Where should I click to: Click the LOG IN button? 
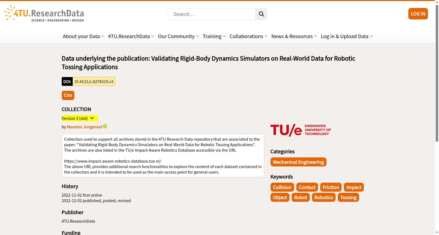[418, 14]
